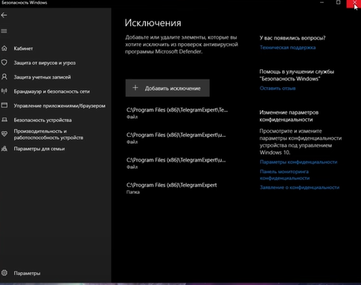This screenshot has height=285, width=361.
Task: Open Управление приложениями/браузером
Action: [x=60, y=106]
